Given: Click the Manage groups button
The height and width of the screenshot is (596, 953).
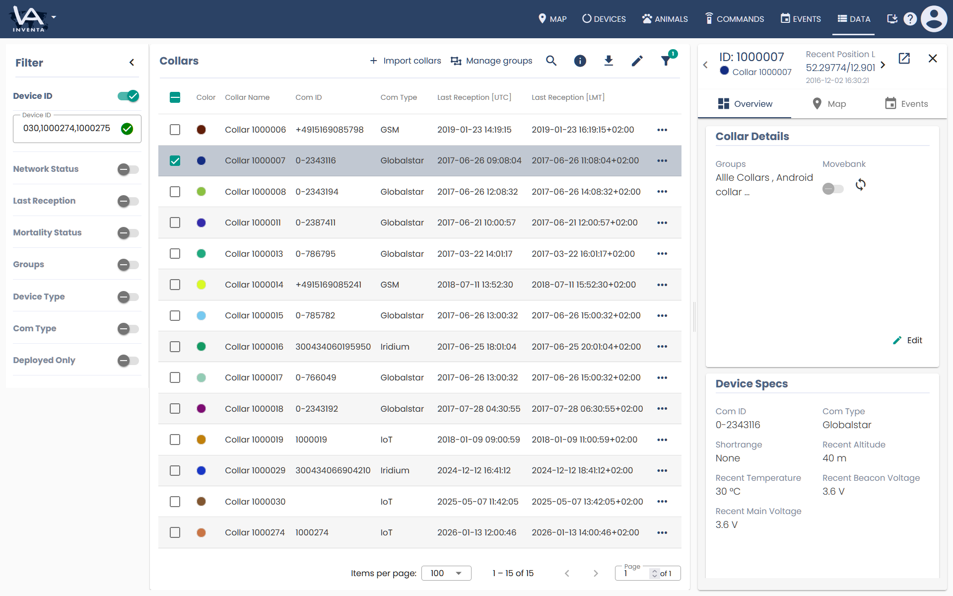Looking at the screenshot, I should pos(491,61).
